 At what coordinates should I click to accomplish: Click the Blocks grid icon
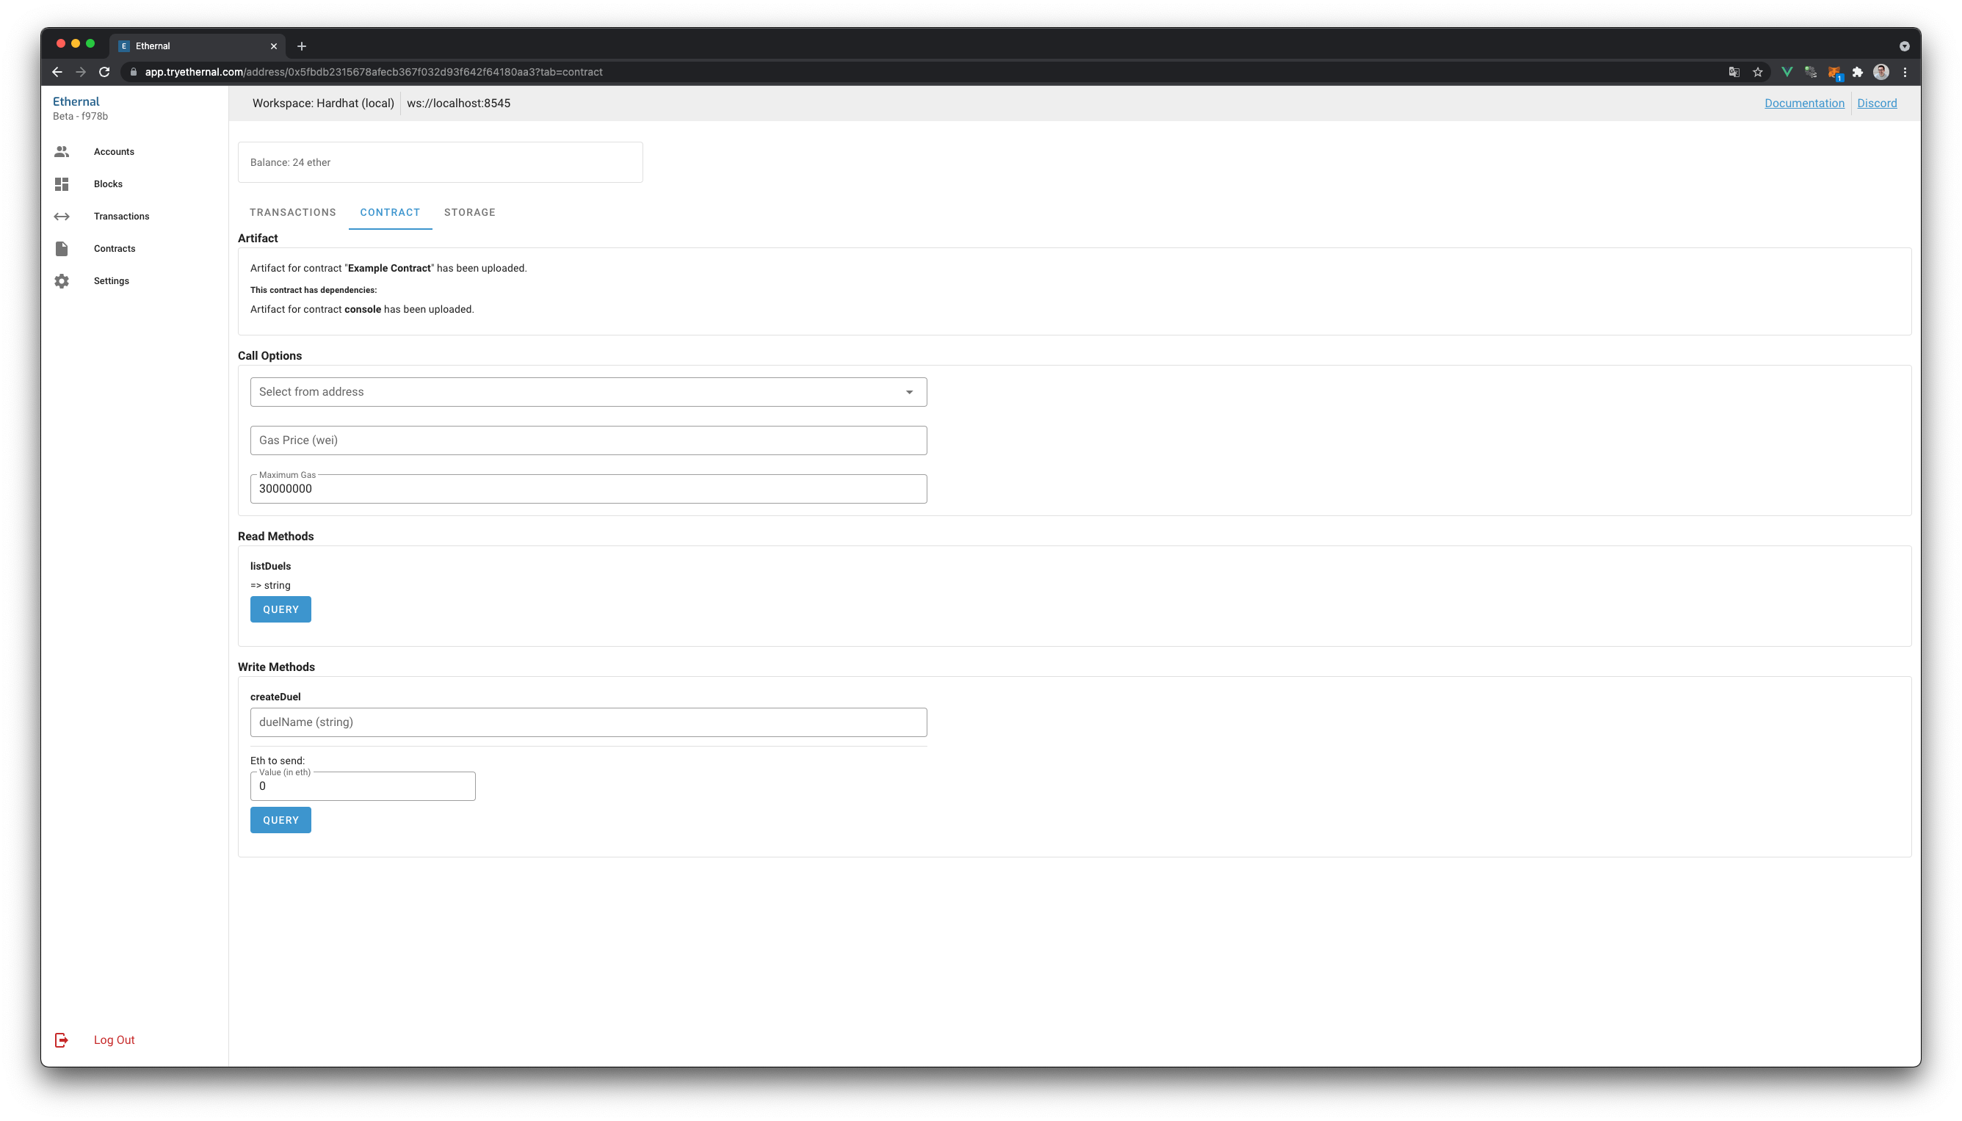[x=62, y=184]
